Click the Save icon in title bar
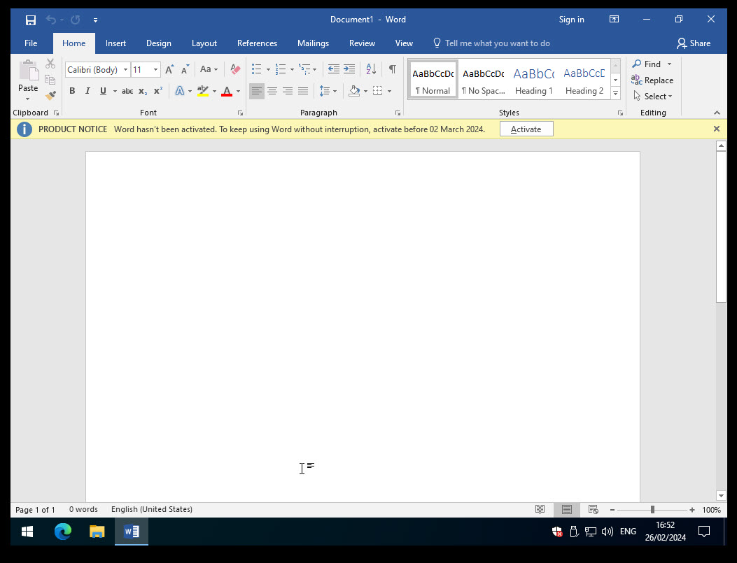The image size is (737, 563). pyautogui.click(x=31, y=20)
